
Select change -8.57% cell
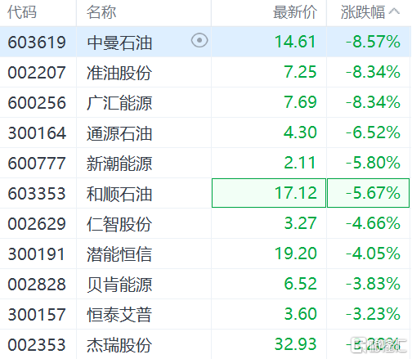(x=373, y=42)
